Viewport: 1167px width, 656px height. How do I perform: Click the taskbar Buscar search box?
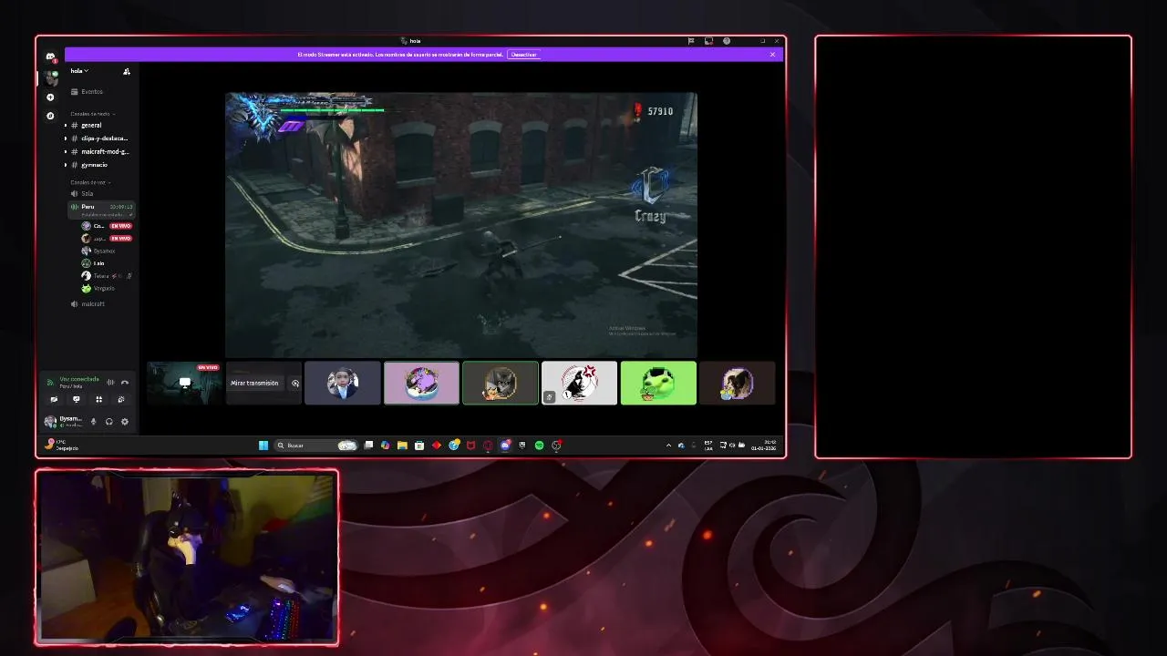(316, 446)
